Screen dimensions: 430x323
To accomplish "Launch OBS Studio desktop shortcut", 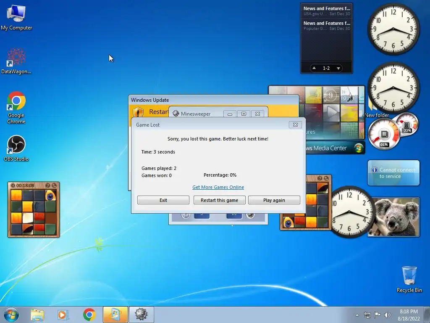I will coord(16,148).
